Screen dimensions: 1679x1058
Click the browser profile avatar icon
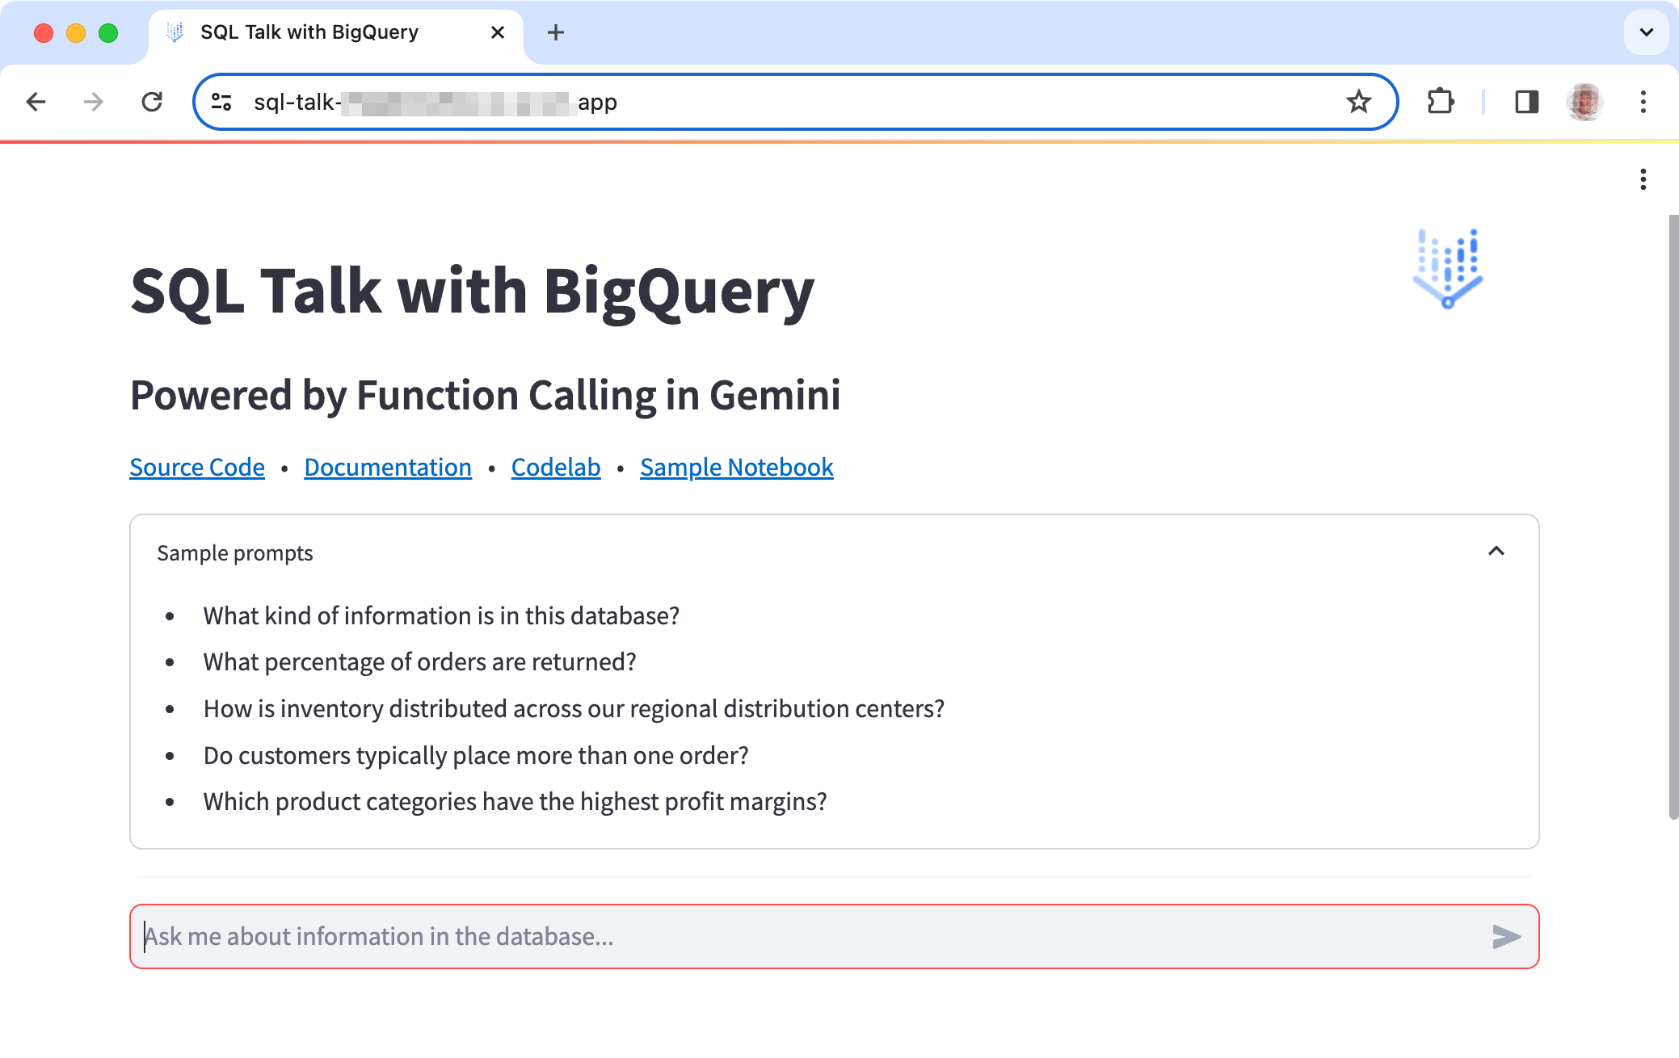[1585, 103]
